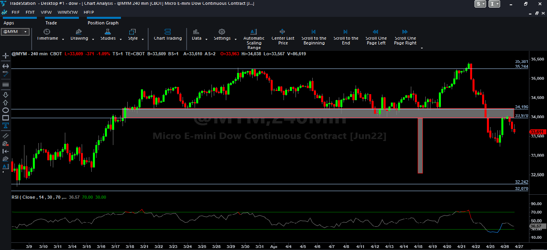The image size is (547, 250).
Task: Click Scroll to the Beginning icon
Action: (314, 32)
